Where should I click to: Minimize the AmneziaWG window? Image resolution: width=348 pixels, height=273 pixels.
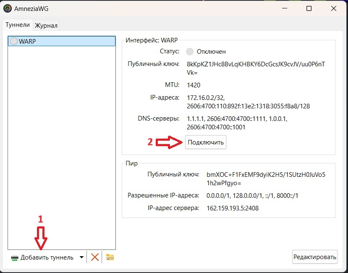pos(285,9)
